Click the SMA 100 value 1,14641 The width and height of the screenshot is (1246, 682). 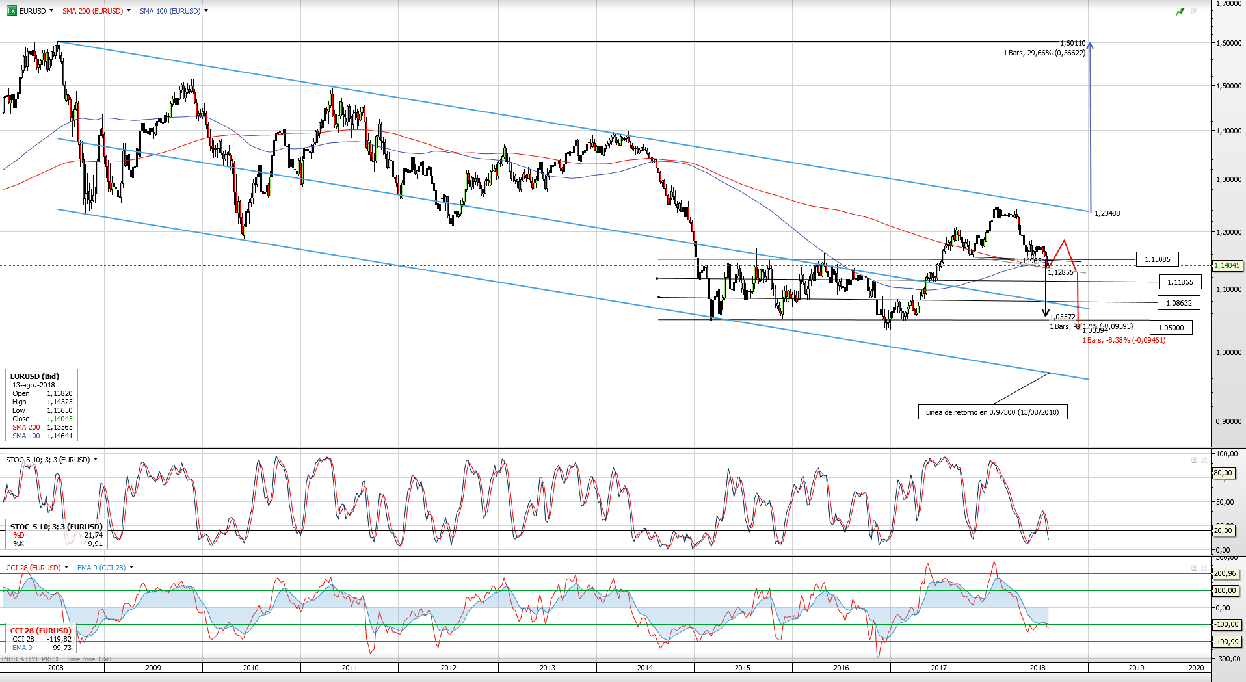pos(60,436)
